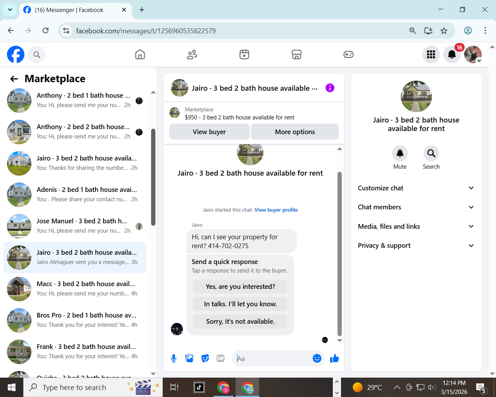Screen dimensions: 496x397
Task: Open the TikTok taskbar icon
Action: coord(199,387)
